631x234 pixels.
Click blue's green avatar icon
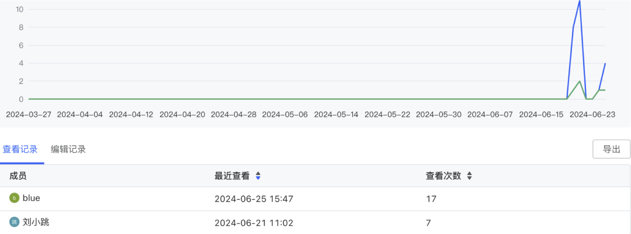pyautogui.click(x=15, y=198)
